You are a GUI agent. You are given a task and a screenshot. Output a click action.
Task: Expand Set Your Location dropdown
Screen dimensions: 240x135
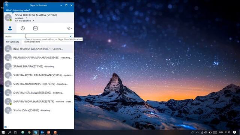(x=34, y=21)
